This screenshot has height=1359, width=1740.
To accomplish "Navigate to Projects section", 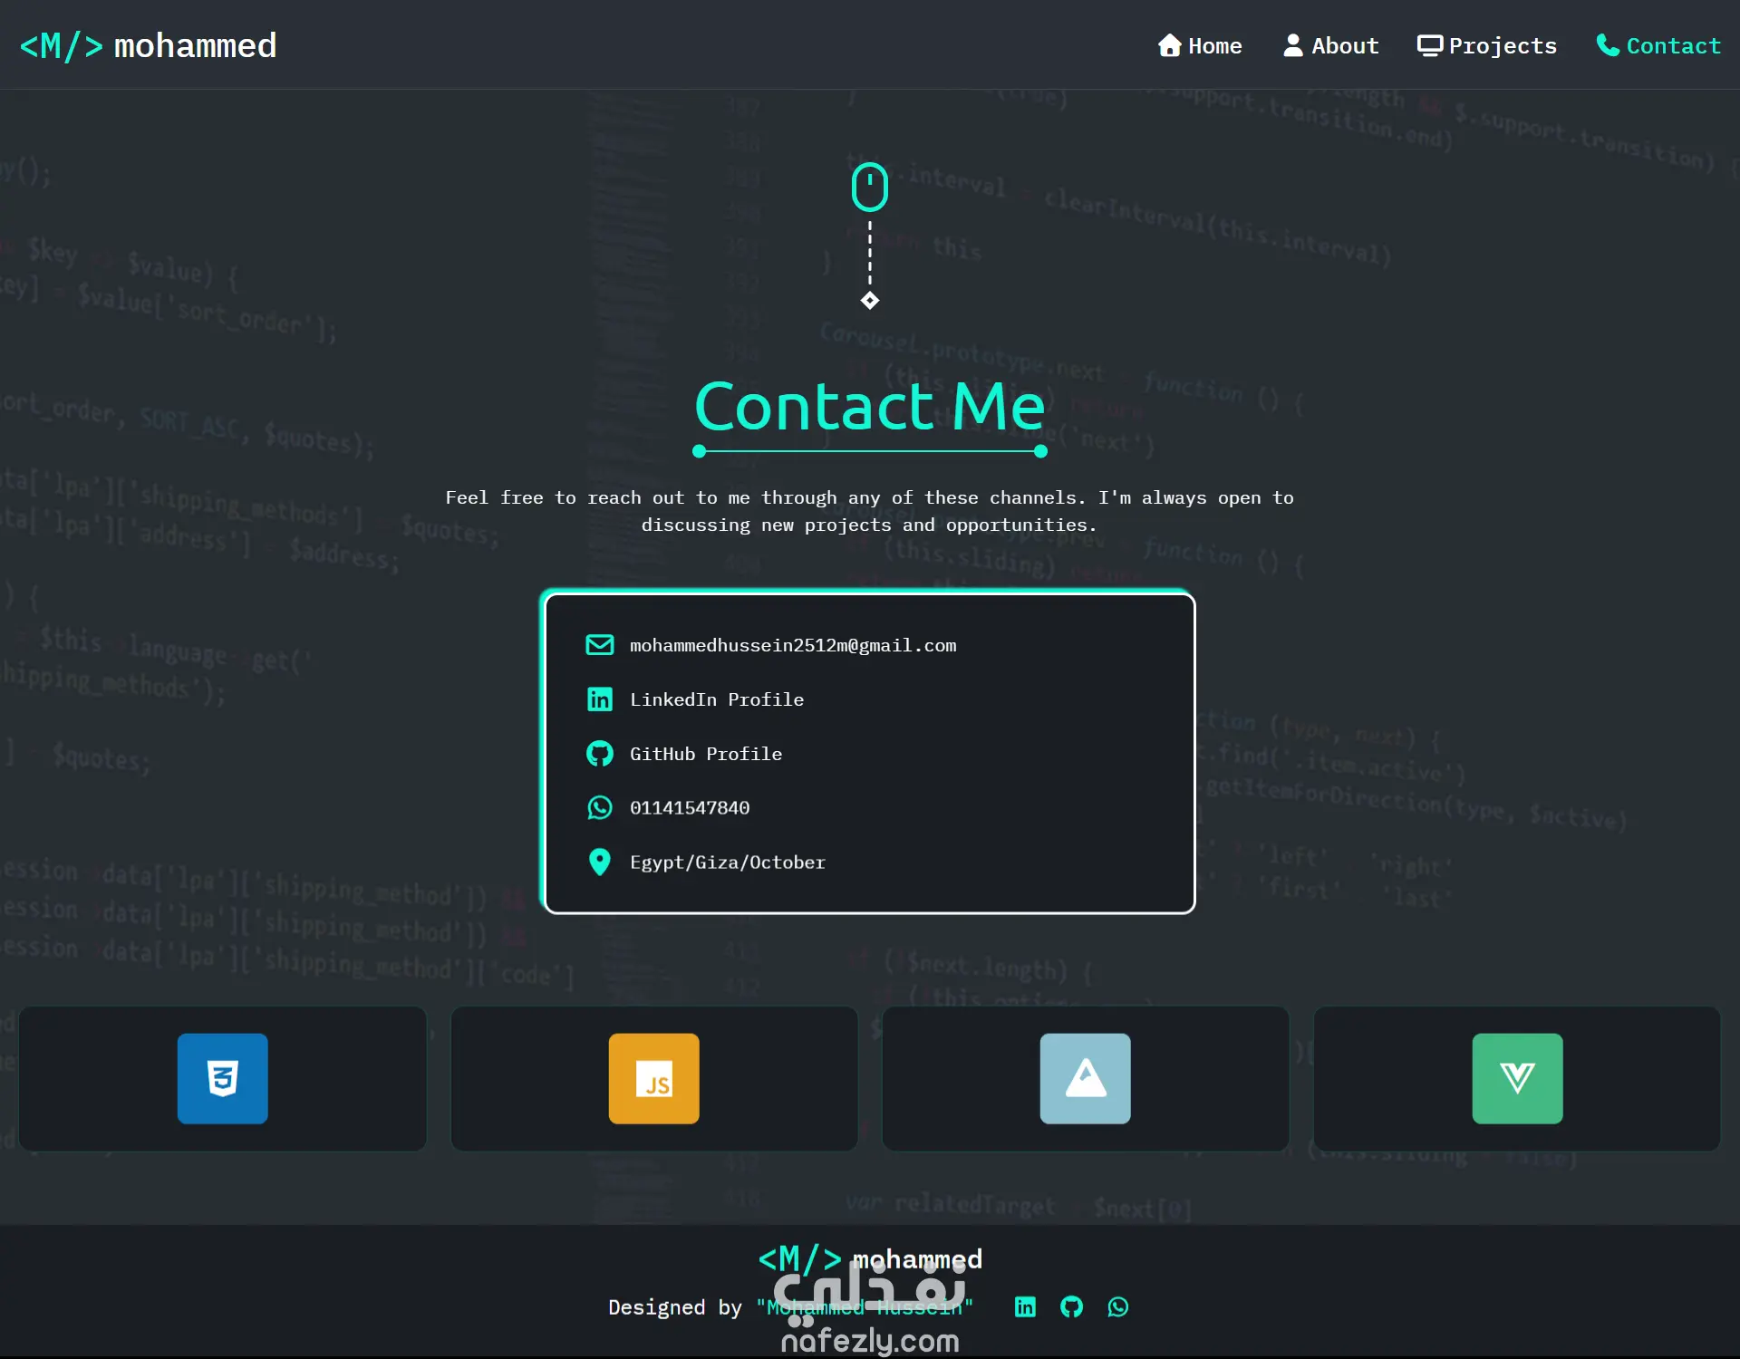I will point(1486,45).
